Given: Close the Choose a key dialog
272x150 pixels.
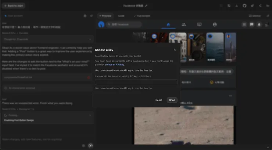Looking at the screenshot, I should pyautogui.click(x=175, y=50).
